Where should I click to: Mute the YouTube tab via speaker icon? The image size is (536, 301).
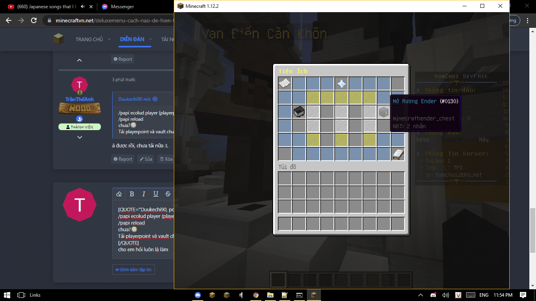coord(83,7)
